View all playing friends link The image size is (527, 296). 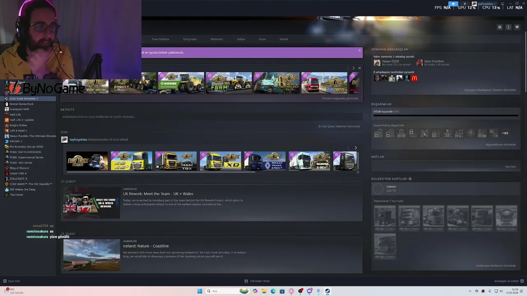coord(490,90)
